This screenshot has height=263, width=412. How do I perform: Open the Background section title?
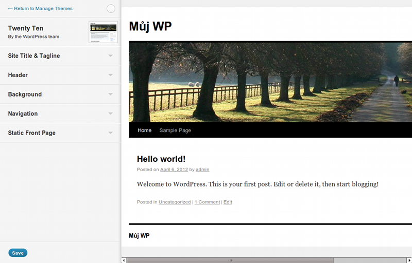tap(25, 95)
